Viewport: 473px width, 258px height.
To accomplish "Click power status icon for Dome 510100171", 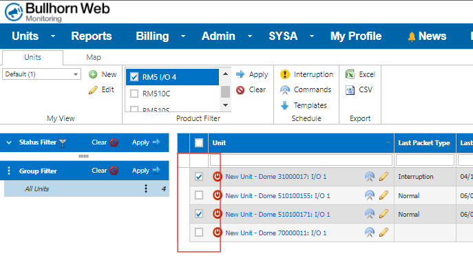I will point(217,214).
